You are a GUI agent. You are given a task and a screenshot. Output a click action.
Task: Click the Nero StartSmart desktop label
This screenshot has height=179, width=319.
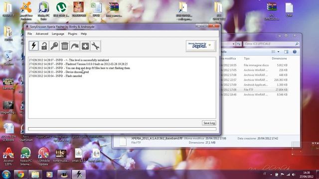(x=26, y=138)
